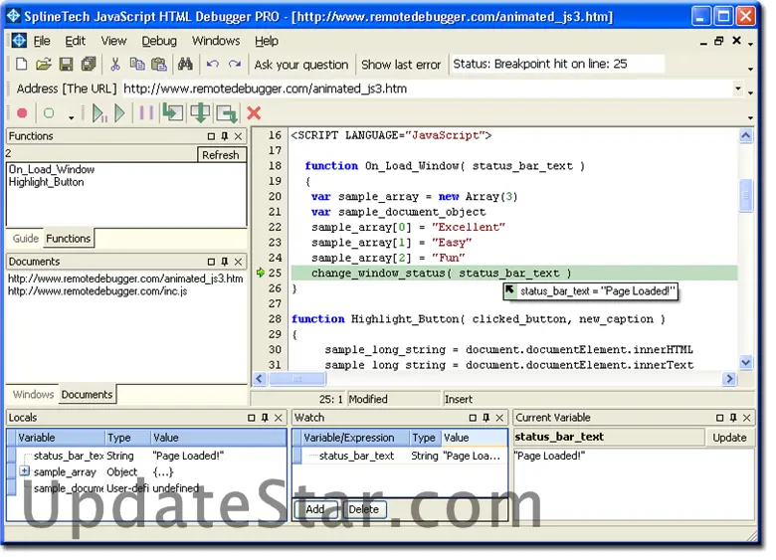Click the Step Into debug icon

click(x=173, y=112)
